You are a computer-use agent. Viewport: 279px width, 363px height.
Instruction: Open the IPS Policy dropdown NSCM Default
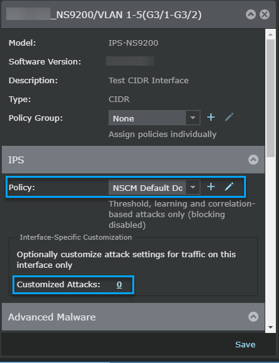click(x=154, y=187)
